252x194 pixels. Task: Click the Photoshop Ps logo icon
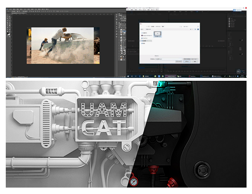tap(7, 9)
